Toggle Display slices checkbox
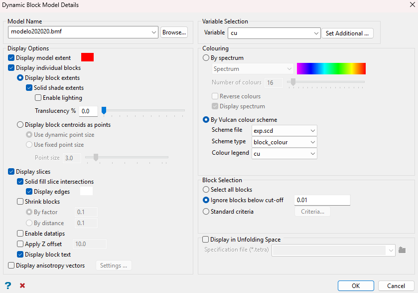Viewport: 418px width, 293px height. point(11,172)
